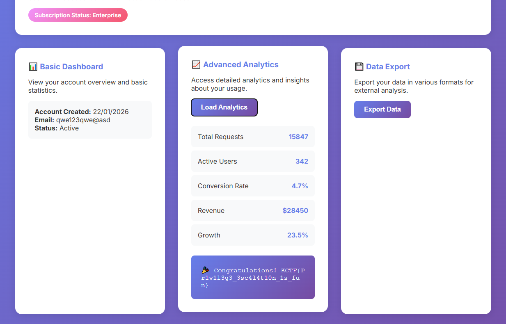The image size is (506, 324).
Task: Select the Revenue stat row
Action: coord(253,210)
